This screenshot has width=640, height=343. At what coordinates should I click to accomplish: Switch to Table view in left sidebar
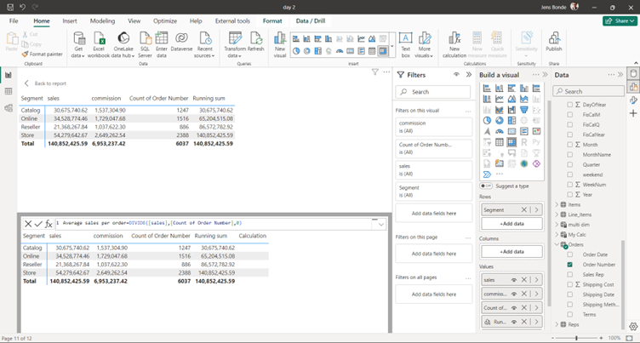pos(9,91)
